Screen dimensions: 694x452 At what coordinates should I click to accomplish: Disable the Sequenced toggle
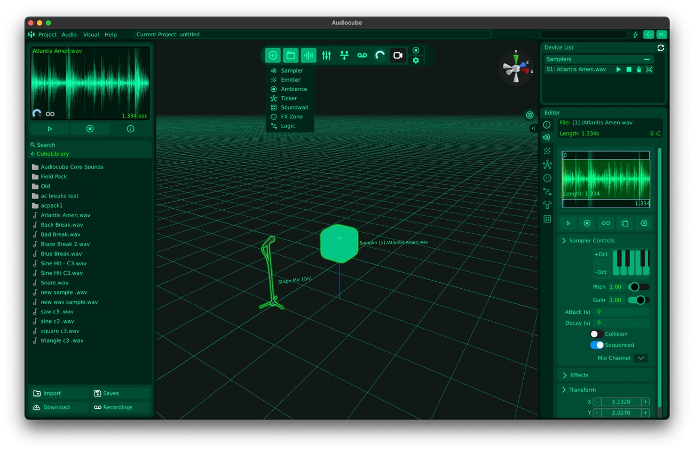tap(597, 345)
